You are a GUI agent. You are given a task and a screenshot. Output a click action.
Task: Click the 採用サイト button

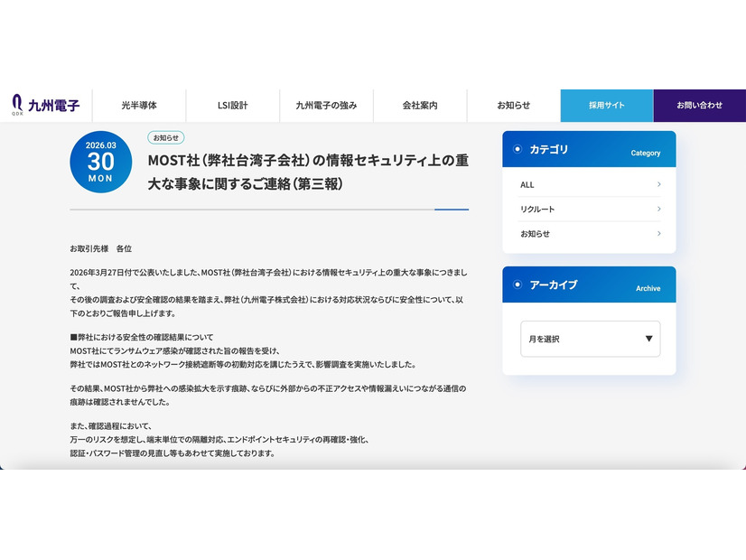point(606,105)
